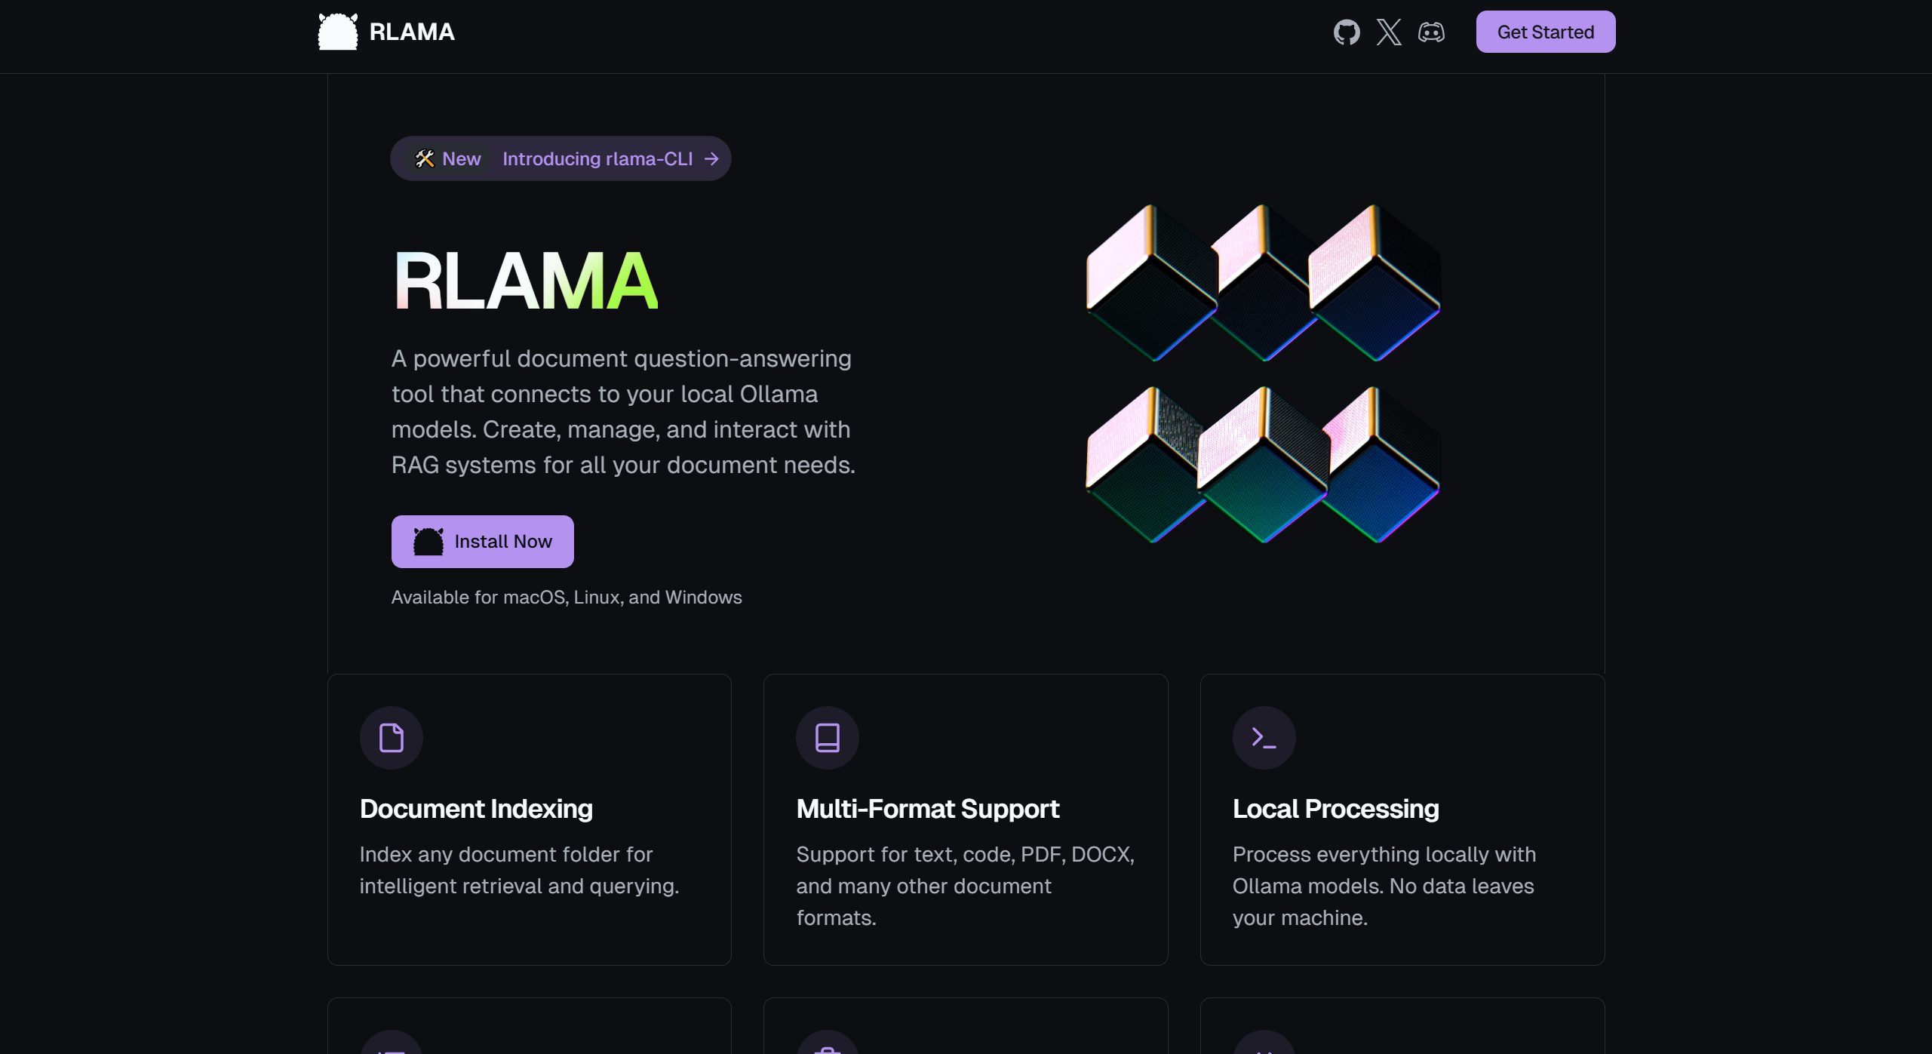The height and width of the screenshot is (1054, 1932).
Task: Click the RLAMA wordmark in the header
Action: click(x=411, y=32)
